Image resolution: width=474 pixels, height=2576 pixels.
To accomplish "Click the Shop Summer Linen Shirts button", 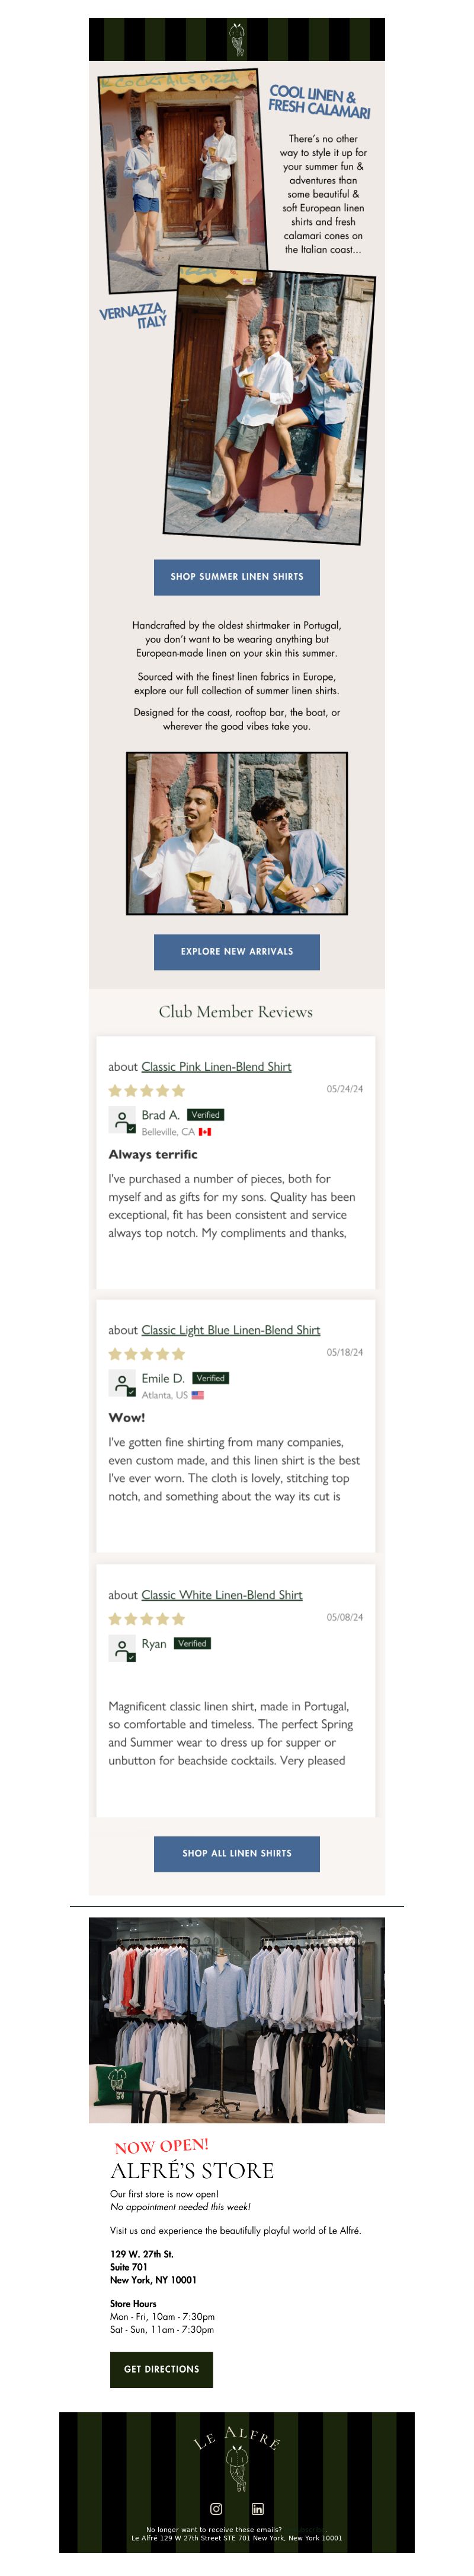I will 236,577.
